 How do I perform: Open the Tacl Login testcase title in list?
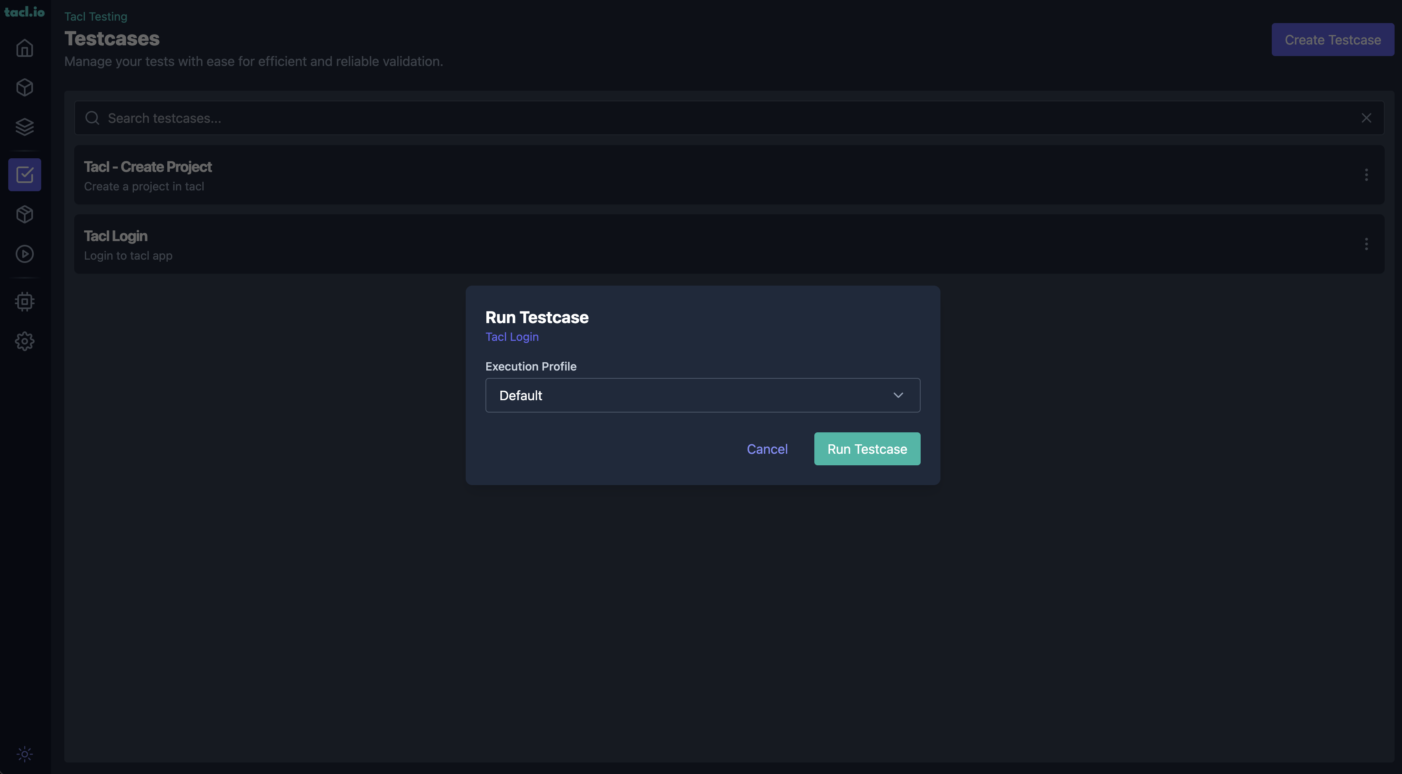(x=115, y=236)
